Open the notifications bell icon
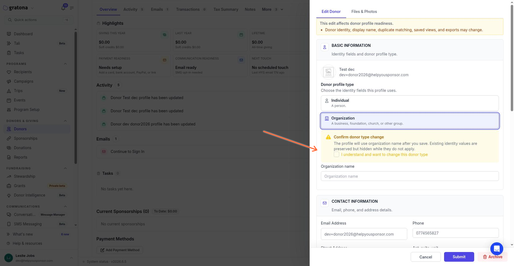The height and width of the screenshot is (266, 514). tap(63, 8)
